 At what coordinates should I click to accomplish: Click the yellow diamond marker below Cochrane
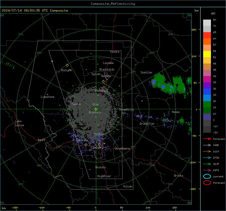point(86,145)
